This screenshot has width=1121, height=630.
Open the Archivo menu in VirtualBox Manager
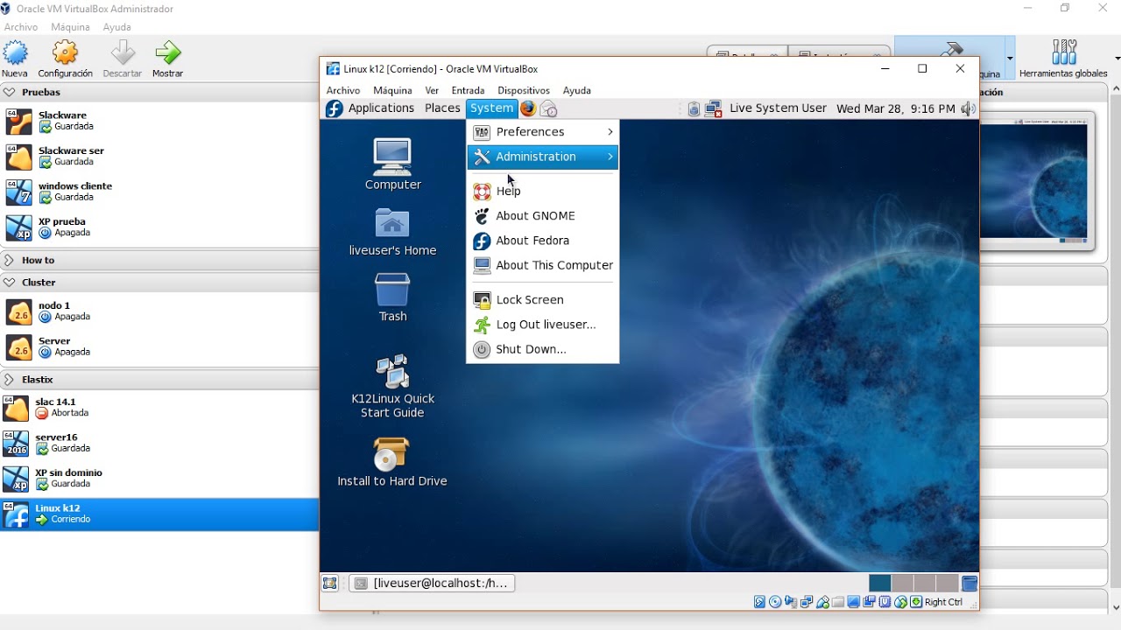pyautogui.click(x=20, y=27)
